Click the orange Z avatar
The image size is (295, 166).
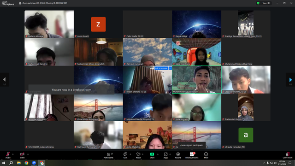(98, 24)
